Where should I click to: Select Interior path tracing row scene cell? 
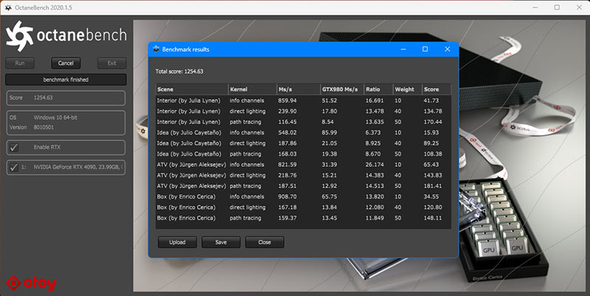click(x=189, y=122)
